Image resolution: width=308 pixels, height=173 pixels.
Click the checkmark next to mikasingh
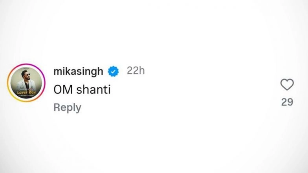(114, 72)
